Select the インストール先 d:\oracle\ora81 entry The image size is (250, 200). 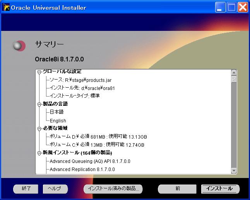point(82,88)
